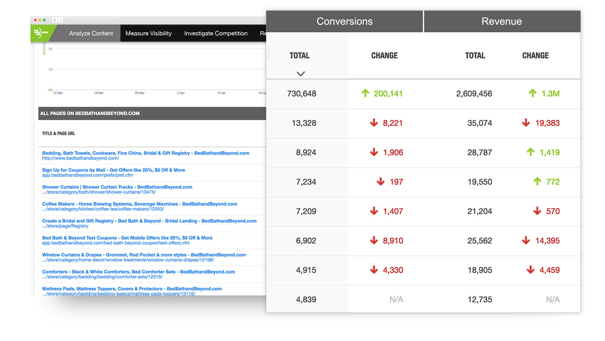Click the Conversions TOTAL column header
Screen dimensions: 605x341
coord(299,56)
